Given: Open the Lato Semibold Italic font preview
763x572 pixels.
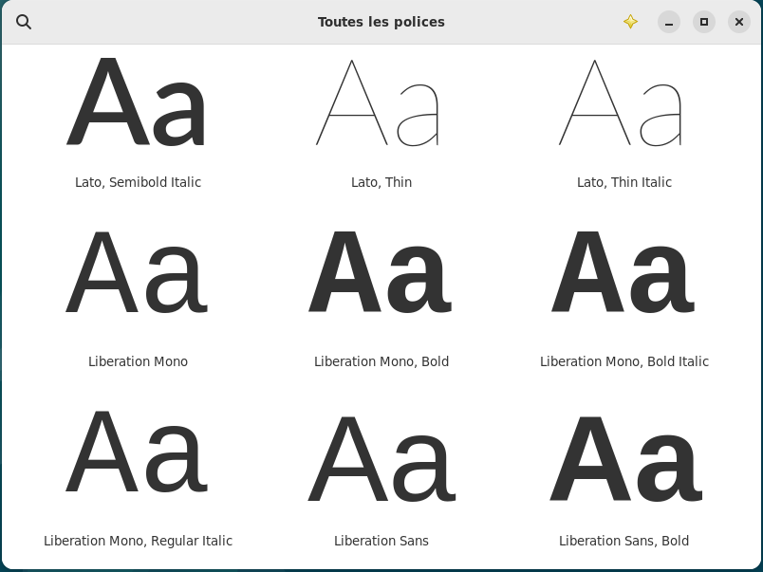Looking at the screenshot, I should pos(138,102).
